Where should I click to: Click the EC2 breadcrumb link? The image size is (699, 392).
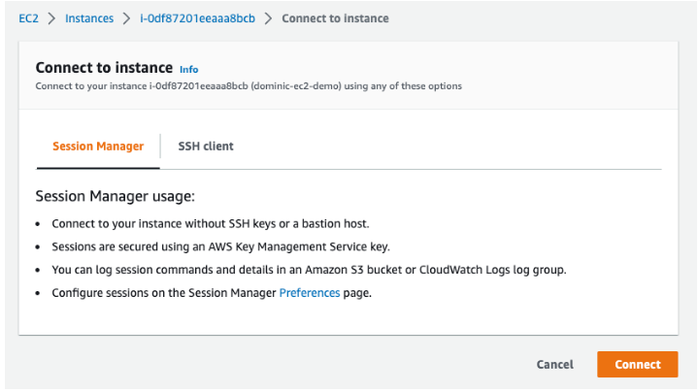29,18
